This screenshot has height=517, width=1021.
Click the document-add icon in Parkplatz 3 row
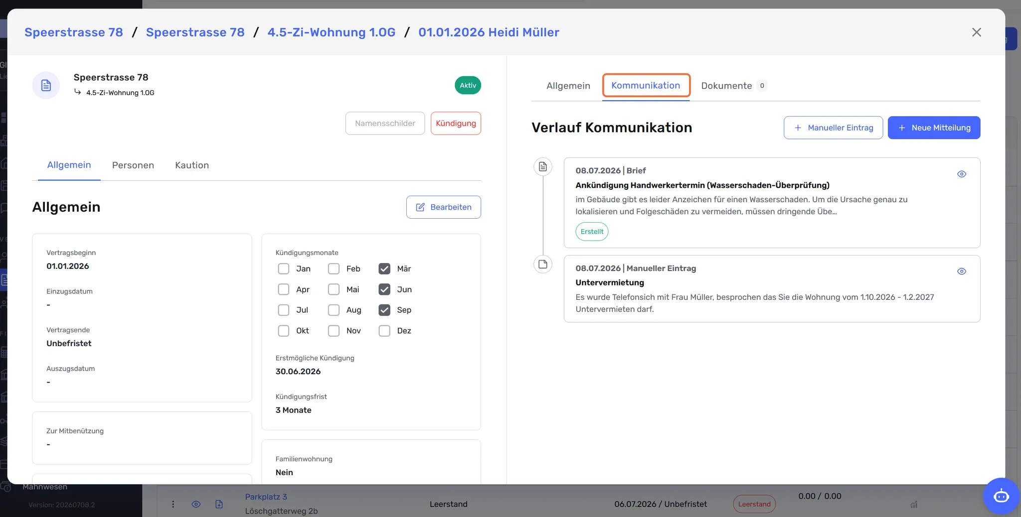tap(219, 504)
